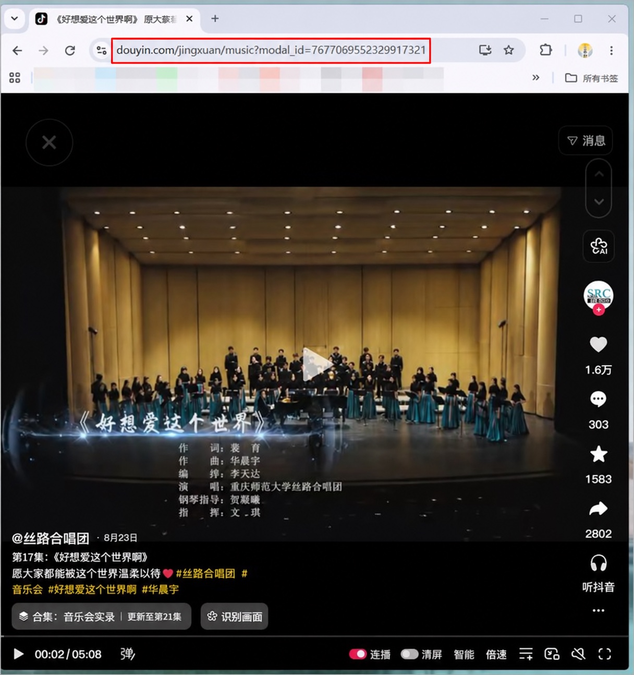
Task: Open 智能 quality options
Action: click(464, 654)
